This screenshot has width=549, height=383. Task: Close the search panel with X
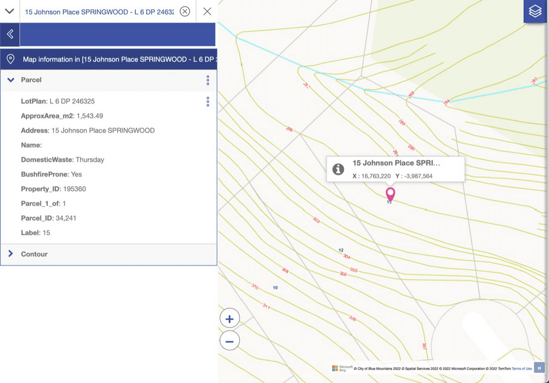point(207,11)
